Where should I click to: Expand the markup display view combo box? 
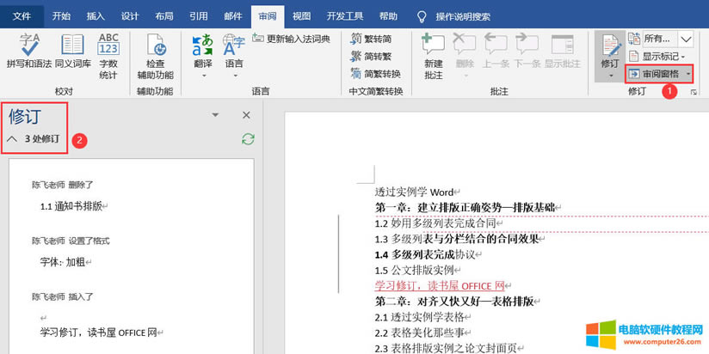(686, 39)
